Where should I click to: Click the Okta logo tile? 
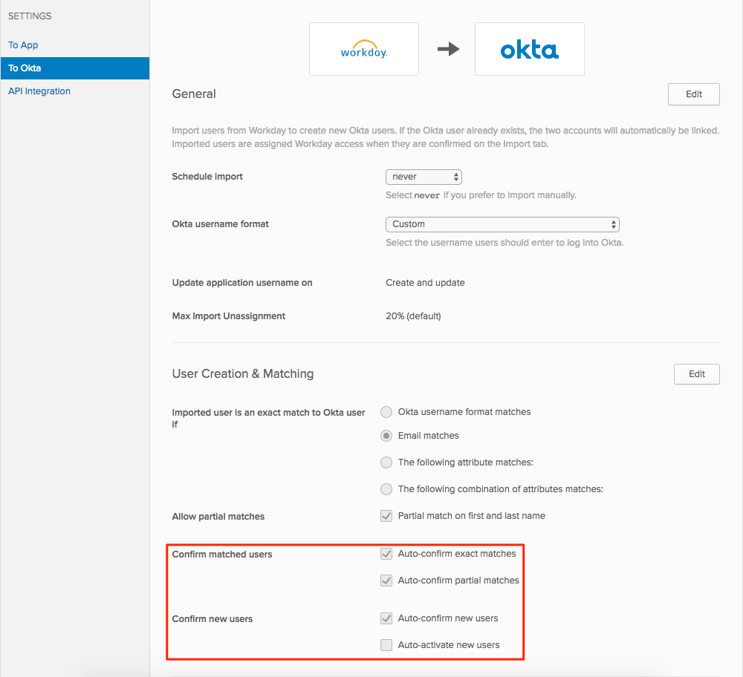click(x=529, y=49)
